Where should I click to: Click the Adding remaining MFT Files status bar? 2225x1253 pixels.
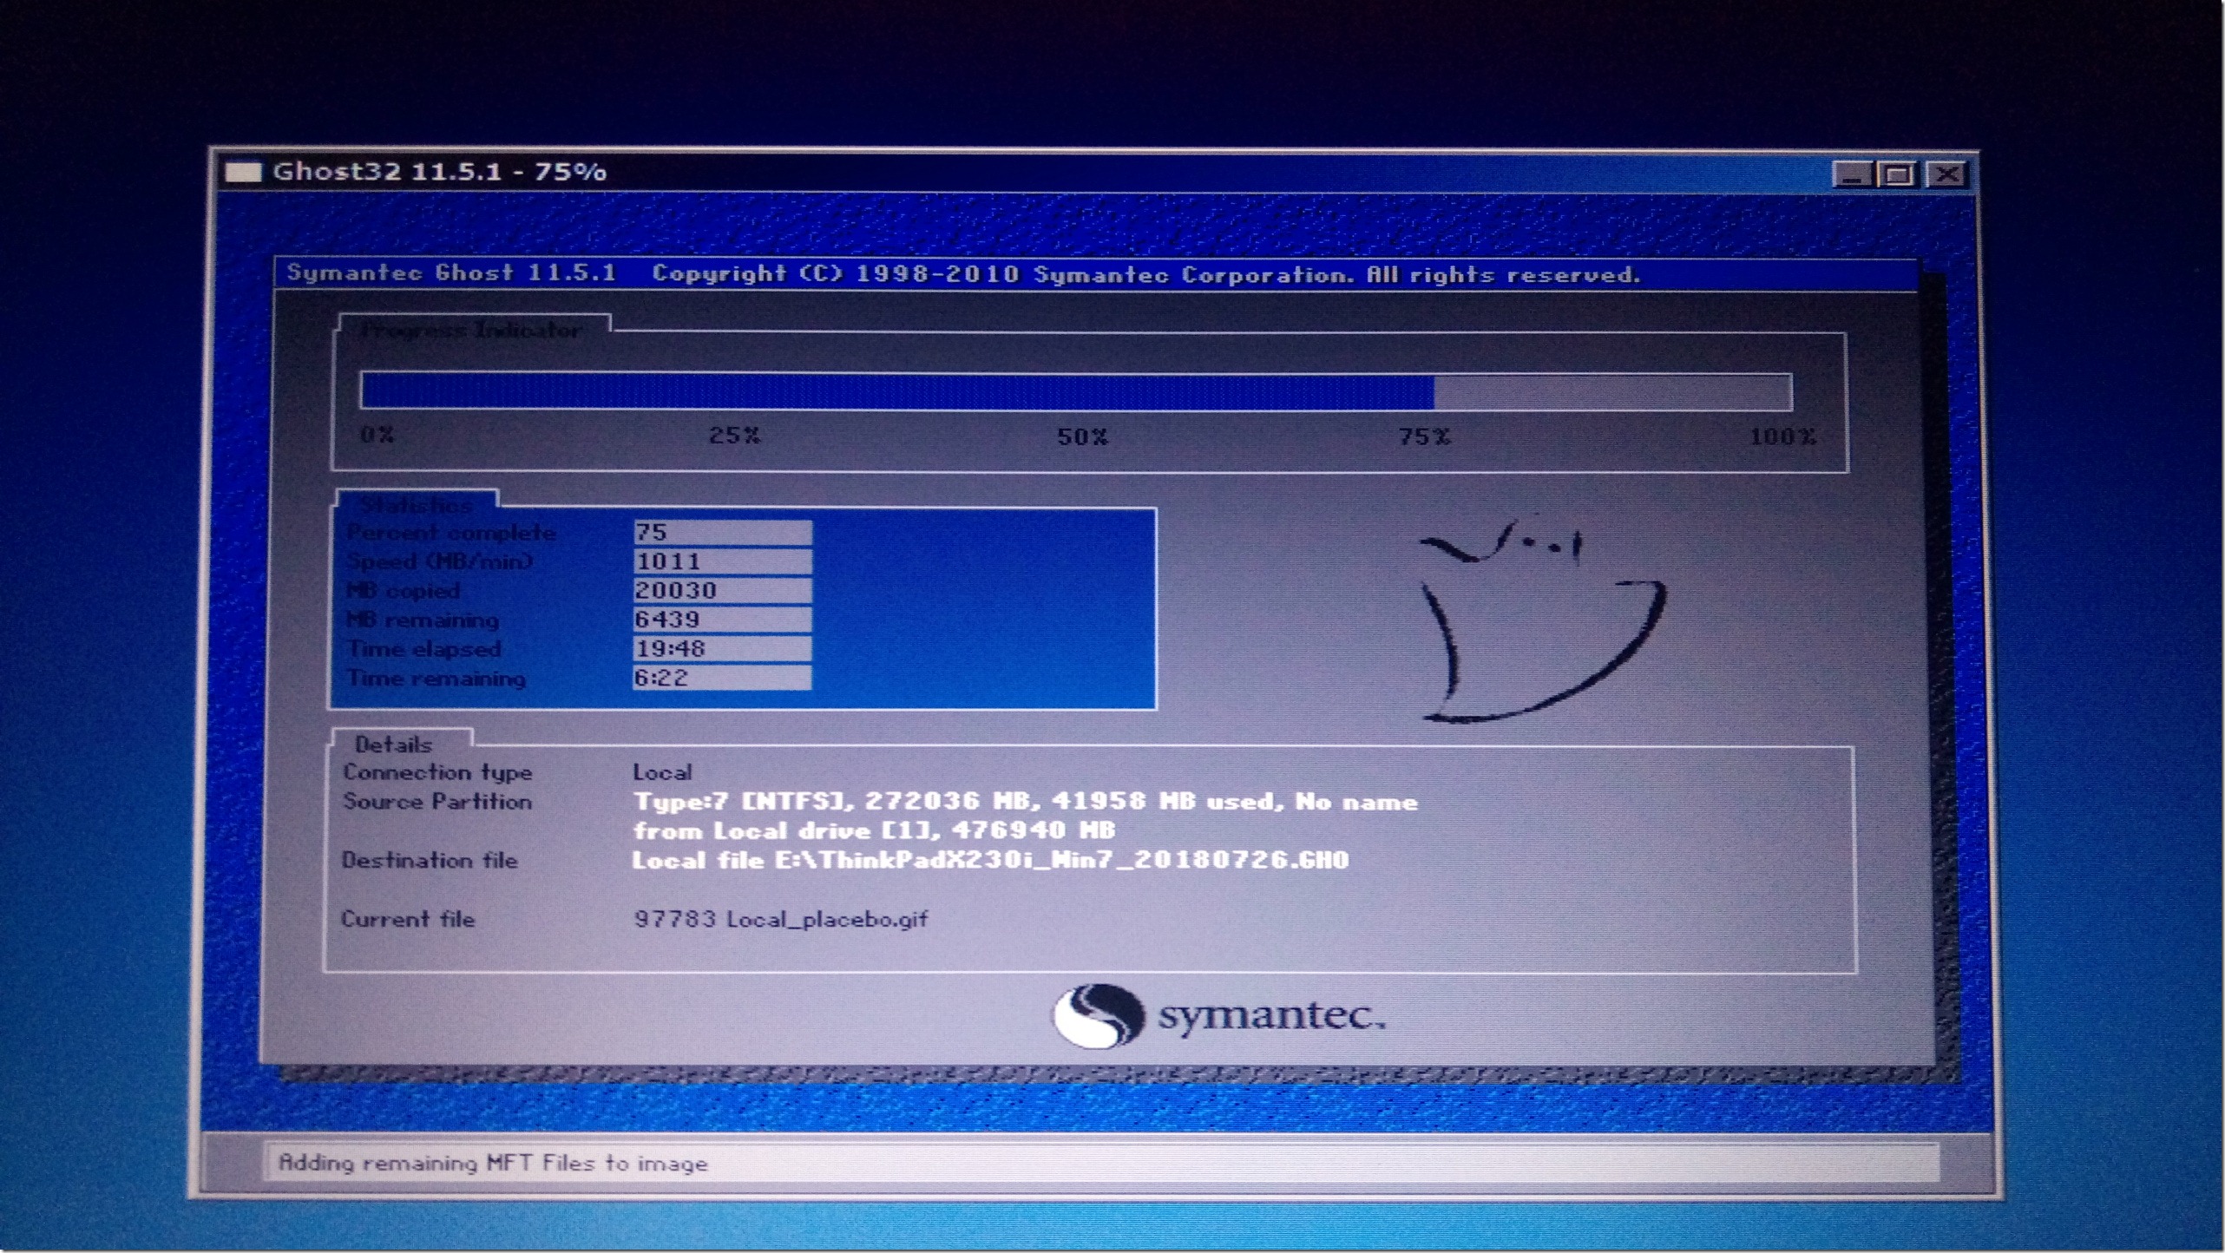[x=1099, y=1163]
